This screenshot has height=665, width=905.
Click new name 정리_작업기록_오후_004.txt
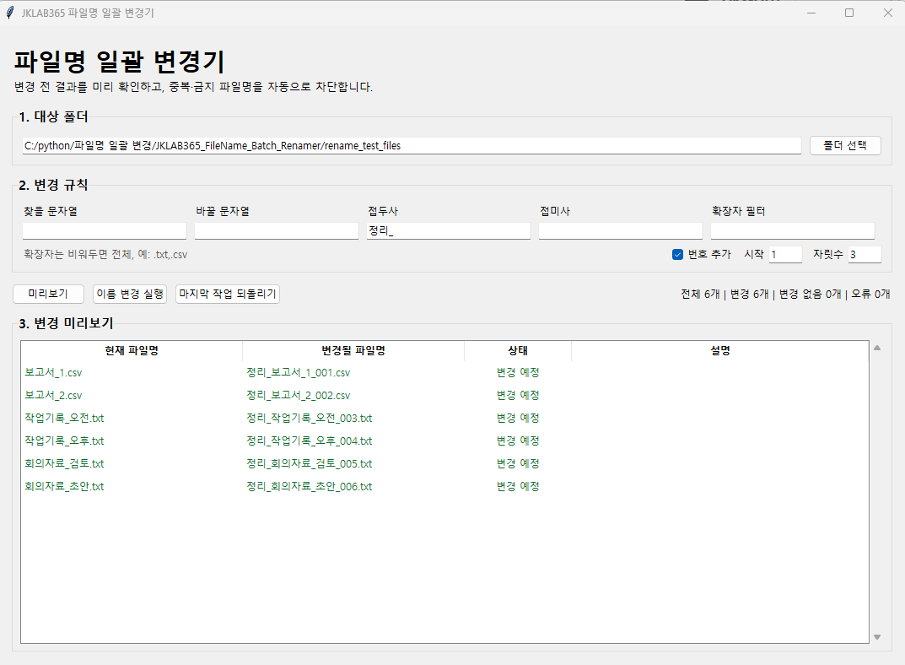point(310,441)
